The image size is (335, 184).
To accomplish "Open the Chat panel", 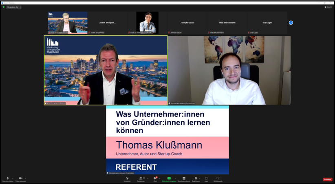I will [155, 179].
